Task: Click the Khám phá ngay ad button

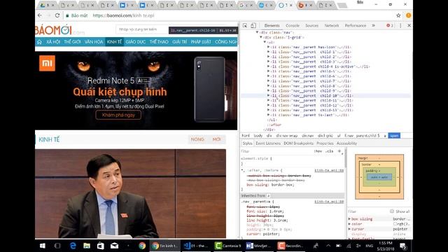Action: pos(118,115)
